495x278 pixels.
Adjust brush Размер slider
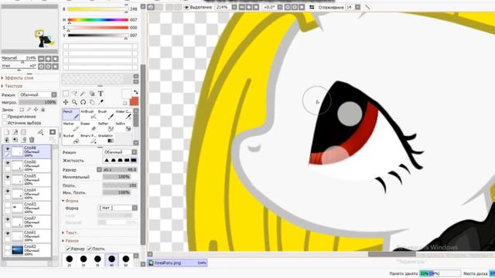120,170
